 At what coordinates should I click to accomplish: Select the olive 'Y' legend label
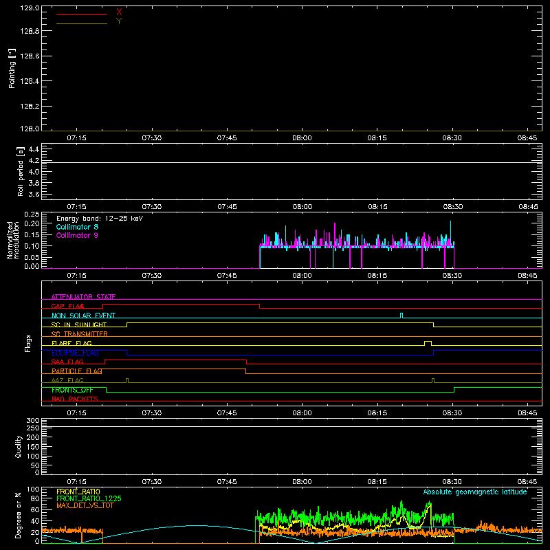tap(119, 21)
